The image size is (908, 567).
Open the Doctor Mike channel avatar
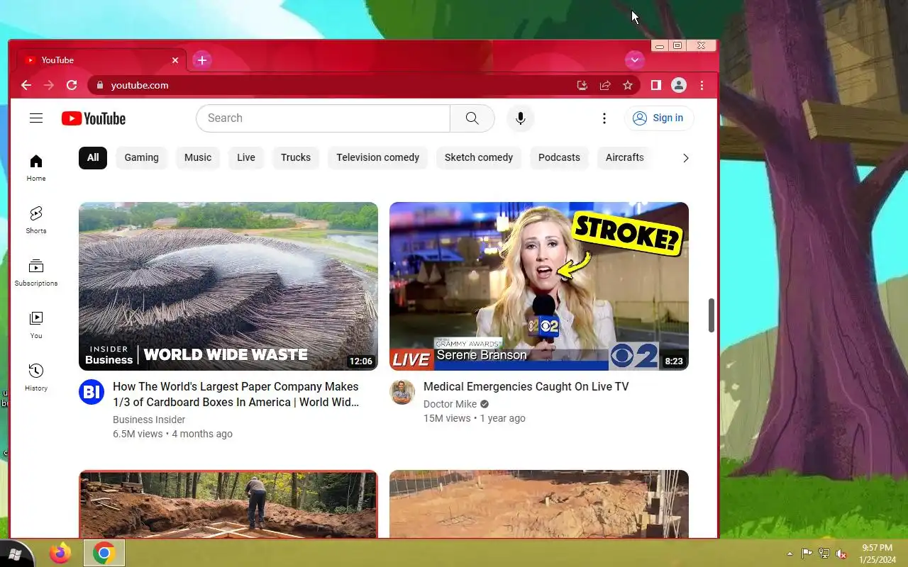click(402, 392)
